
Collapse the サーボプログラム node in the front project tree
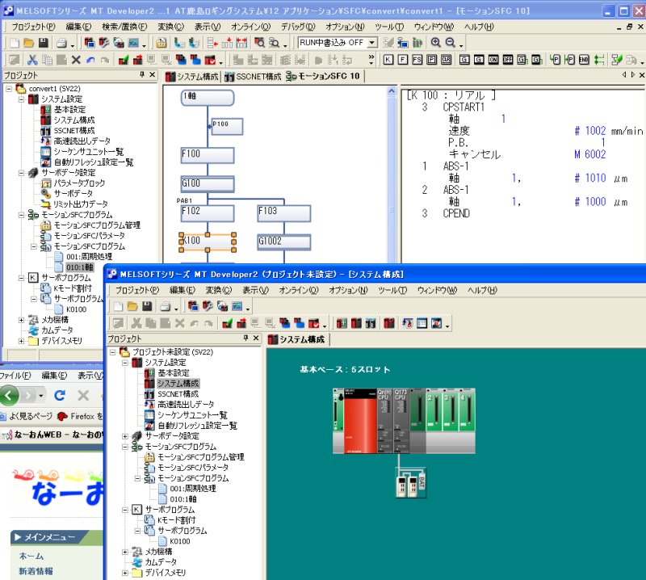click(126, 510)
